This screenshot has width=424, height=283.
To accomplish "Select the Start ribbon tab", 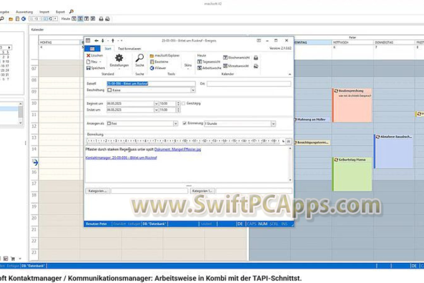I will coord(108,49).
